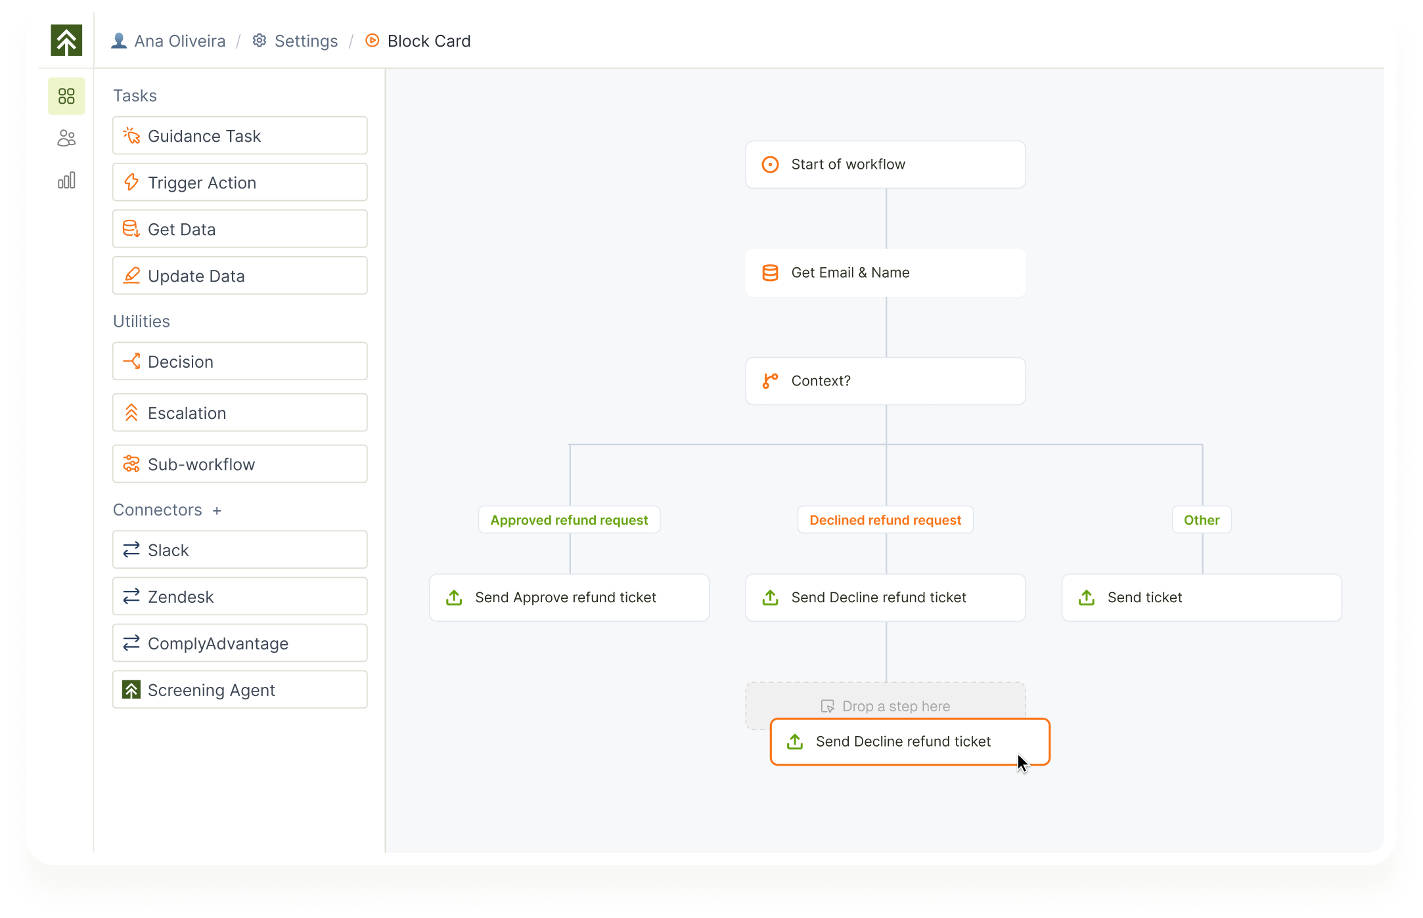1423x918 pixels.
Task: Select the Trigger Action task
Action: click(x=240, y=183)
